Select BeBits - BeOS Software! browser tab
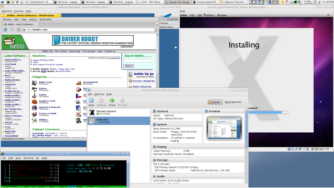This screenshot has width=334, height=188. (x=20, y=24)
